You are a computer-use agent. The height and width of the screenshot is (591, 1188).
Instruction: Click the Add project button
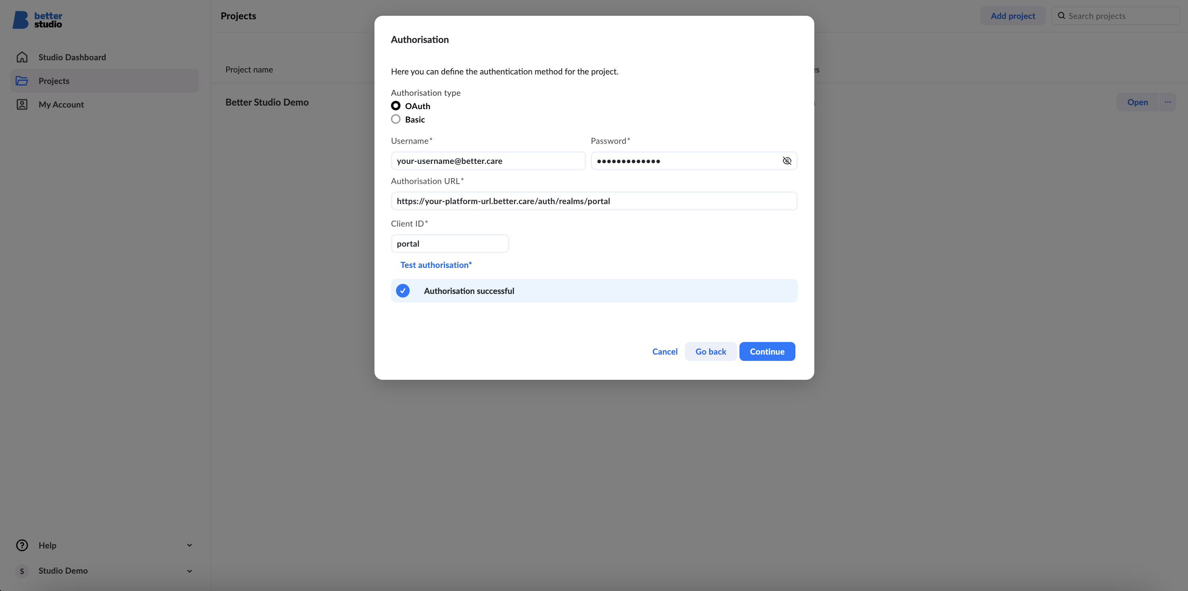pyautogui.click(x=1013, y=16)
